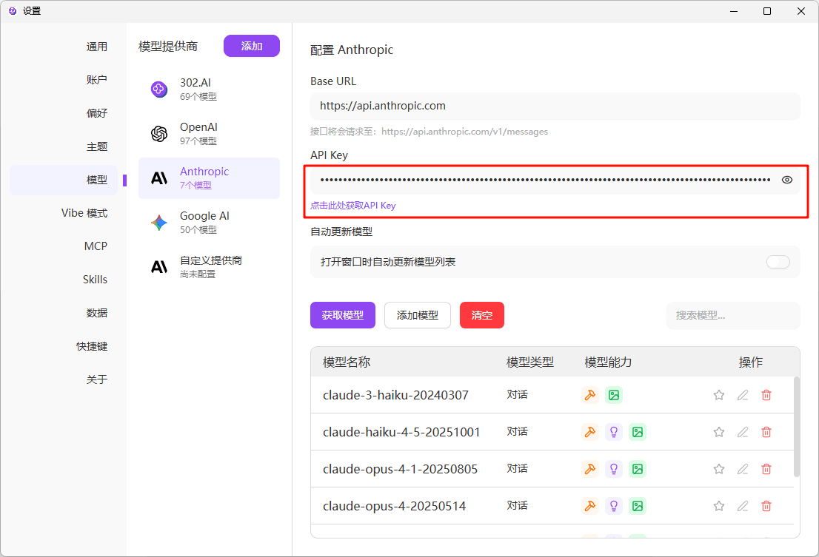Click the purple 添加 provider button
Screen dimensions: 819x557
click(252, 46)
